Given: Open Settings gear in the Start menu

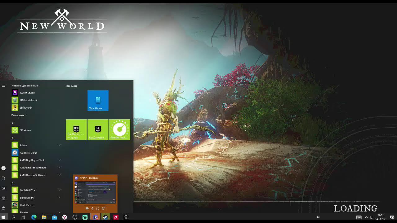Looking at the screenshot, I should pyautogui.click(x=3, y=198).
